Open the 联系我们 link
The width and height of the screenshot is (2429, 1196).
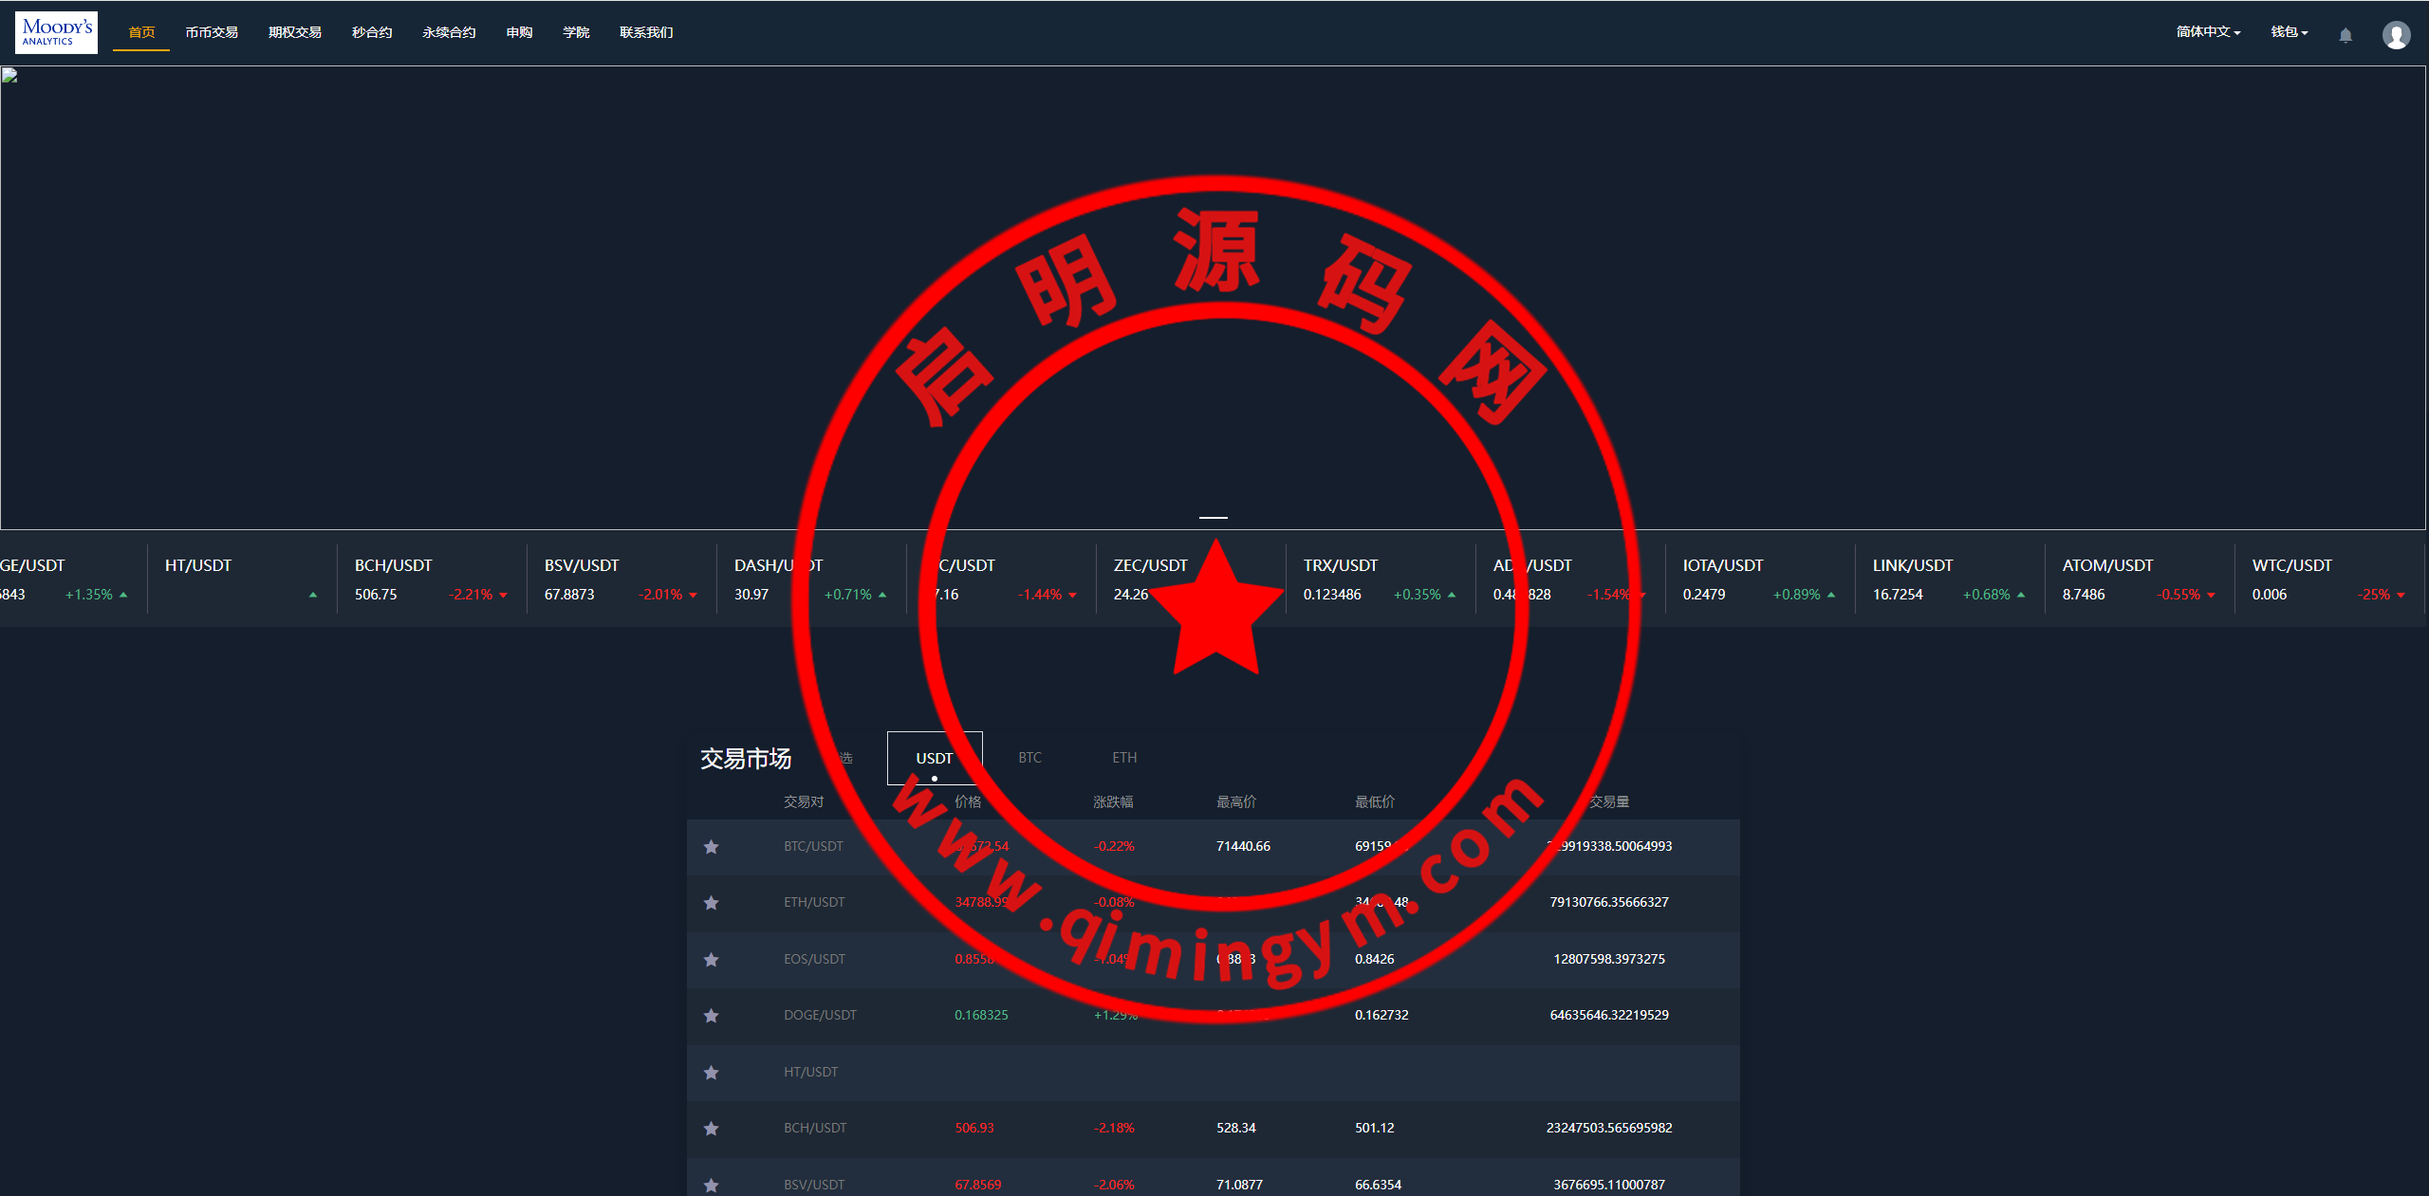point(646,32)
